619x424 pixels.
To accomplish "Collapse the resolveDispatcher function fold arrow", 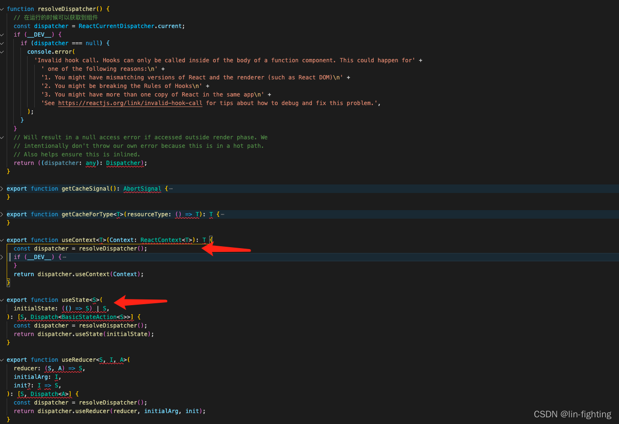I will coord(2,9).
